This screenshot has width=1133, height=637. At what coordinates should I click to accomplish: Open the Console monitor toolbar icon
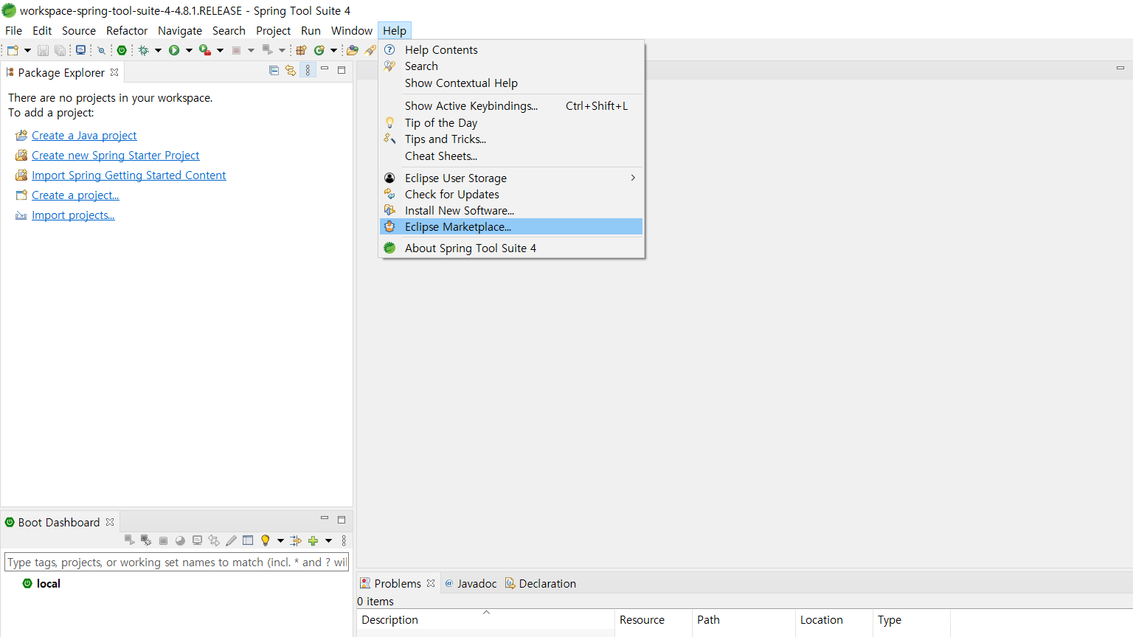click(x=80, y=50)
